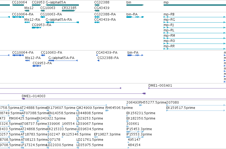Select the mp-RR transcript label
226x149 pixels.
coord(169,46)
